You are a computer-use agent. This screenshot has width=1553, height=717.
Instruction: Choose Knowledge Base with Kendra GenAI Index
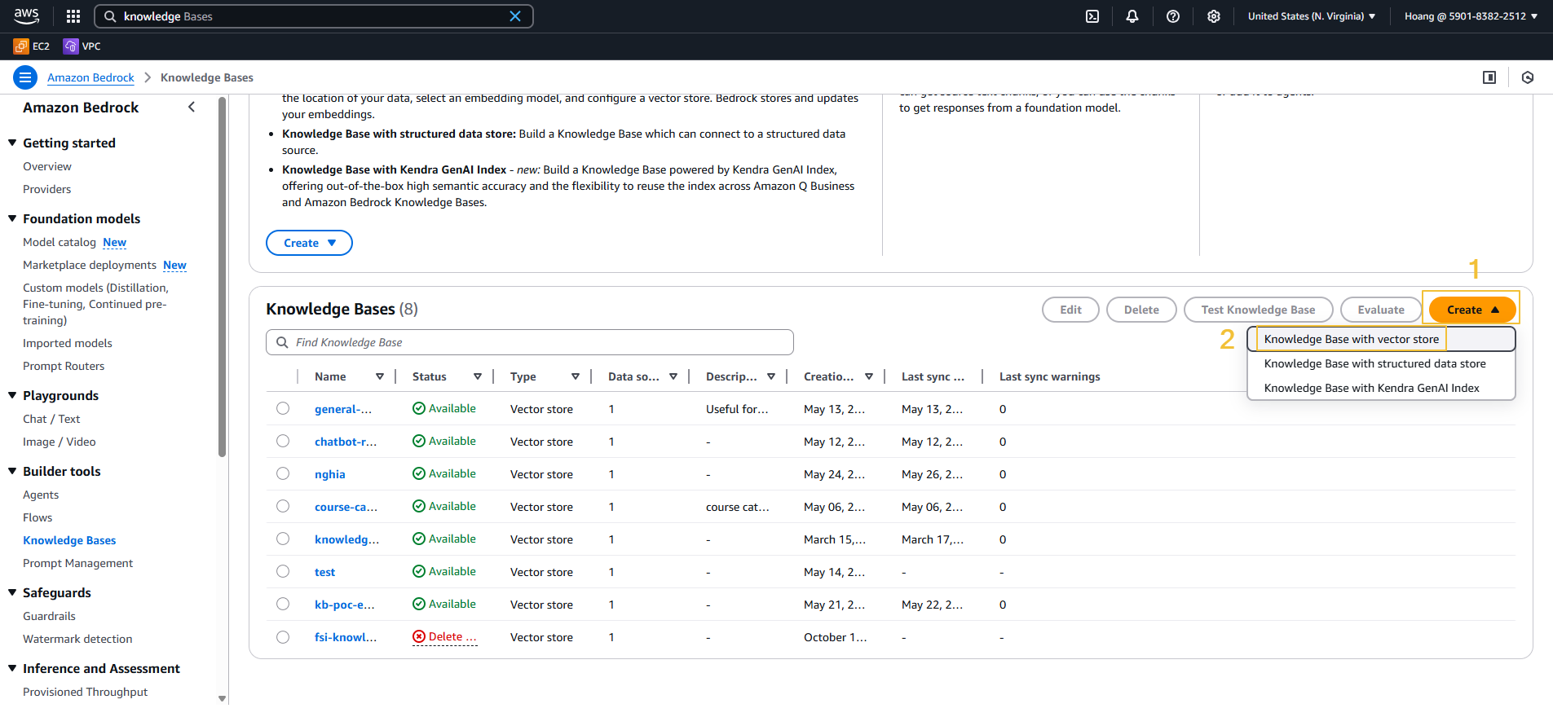[1381, 388]
